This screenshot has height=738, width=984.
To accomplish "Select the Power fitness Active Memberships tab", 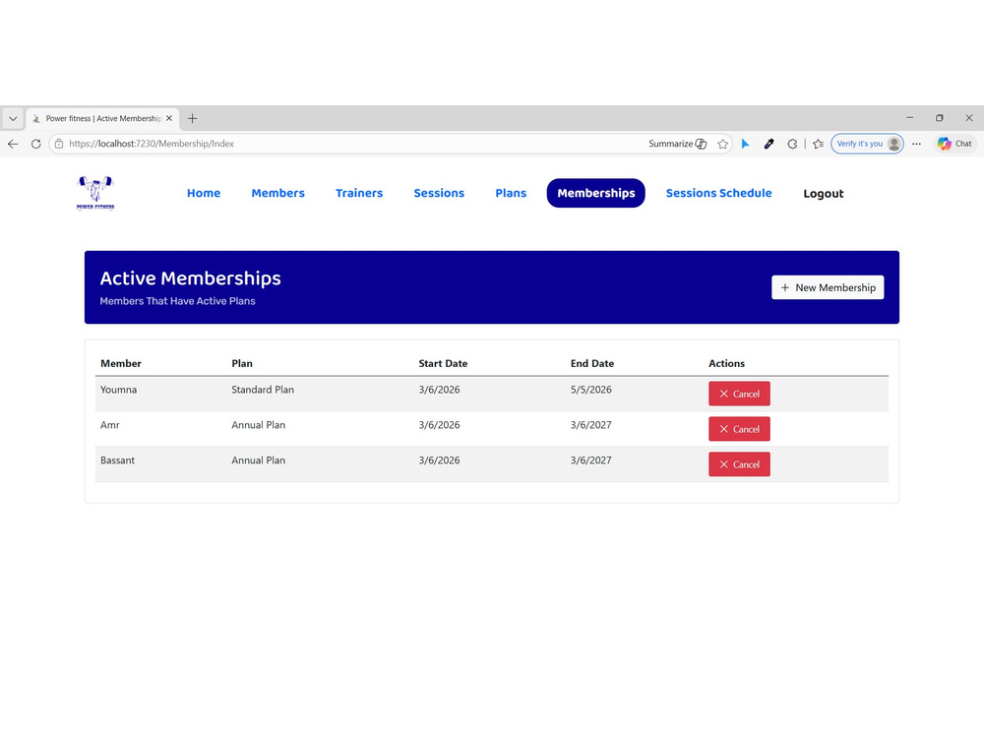I will point(103,118).
